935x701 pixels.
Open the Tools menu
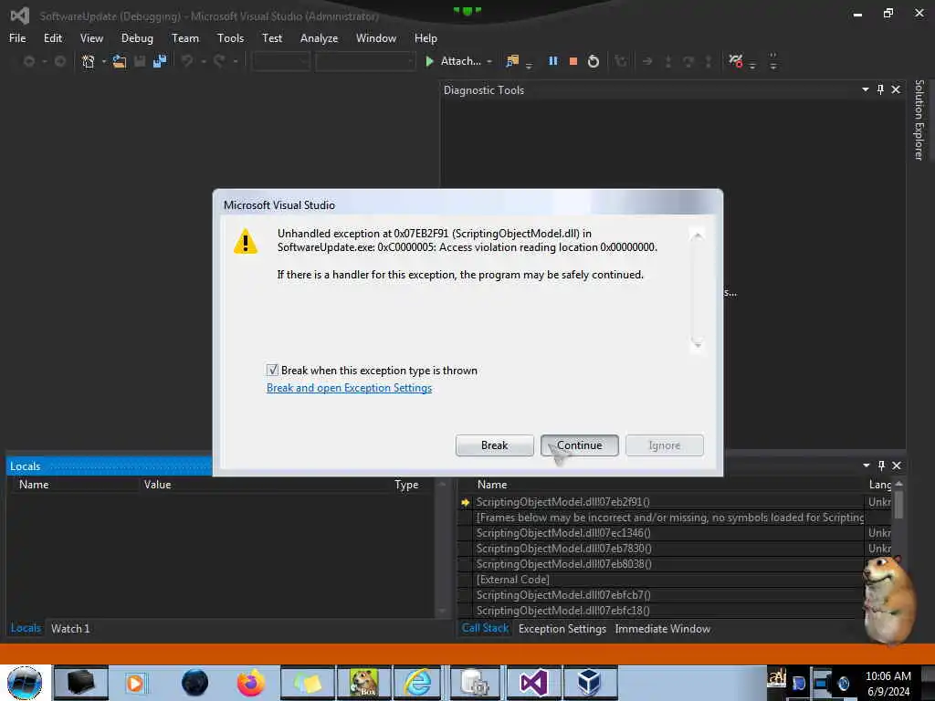pyautogui.click(x=230, y=38)
